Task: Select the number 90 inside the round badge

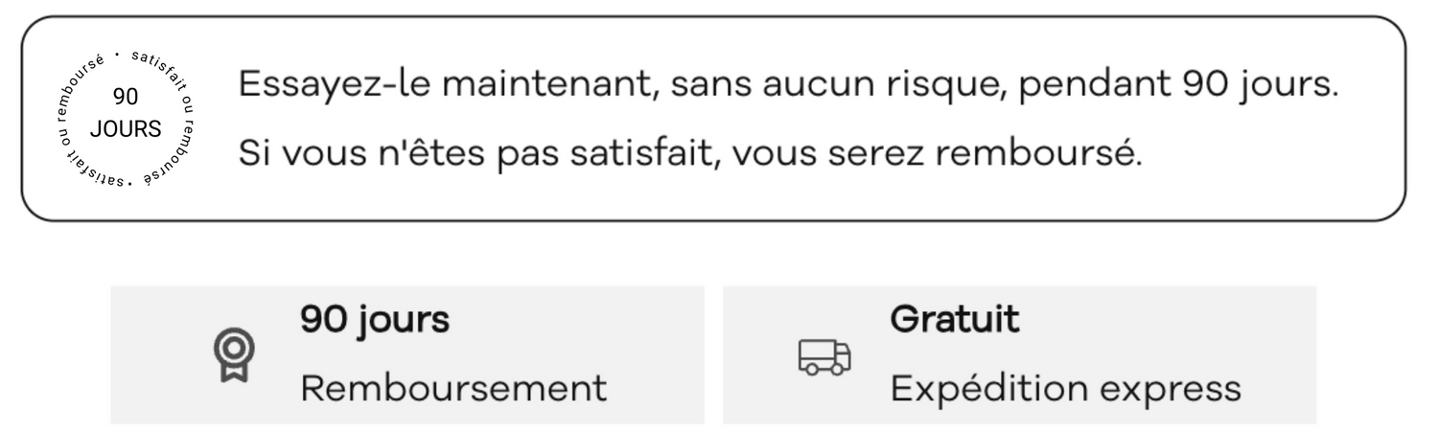Action: [125, 97]
